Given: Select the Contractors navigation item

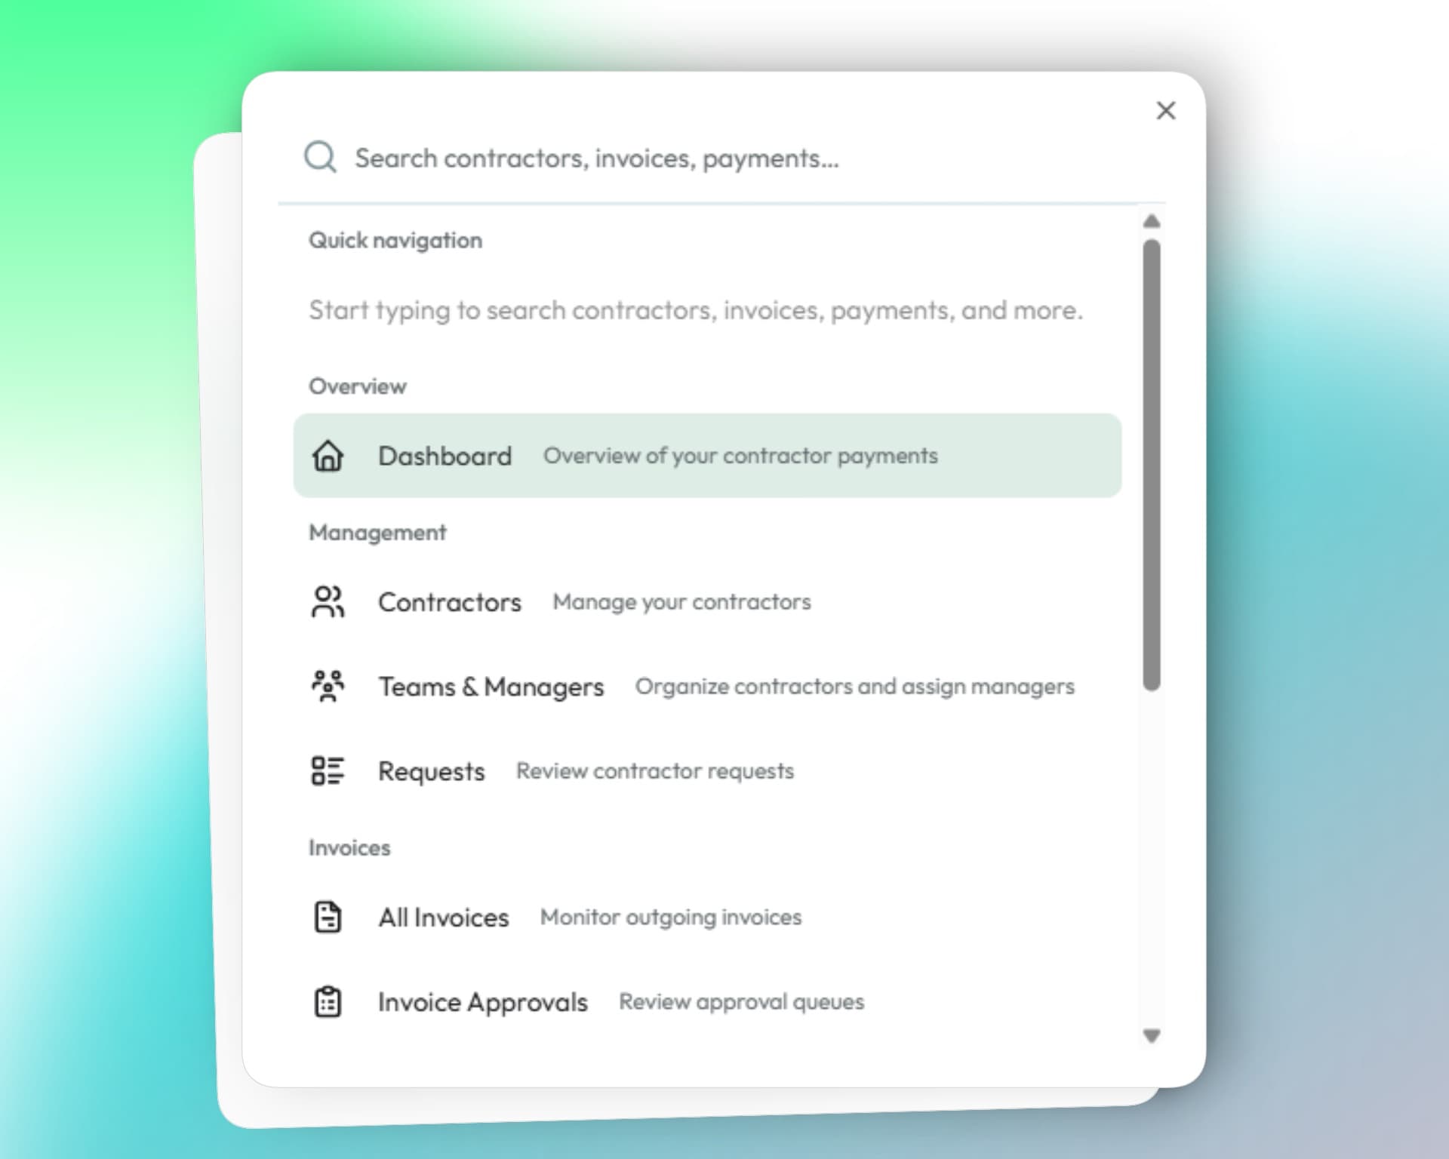Looking at the screenshot, I should pyautogui.click(x=450, y=602).
